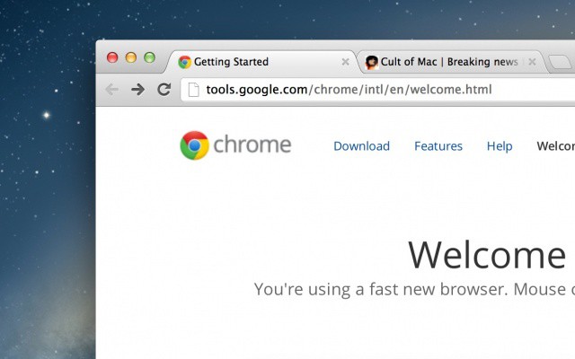Image resolution: width=575 pixels, height=359 pixels.
Task: Minimize the window with the yellow button
Action: (x=130, y=57)
